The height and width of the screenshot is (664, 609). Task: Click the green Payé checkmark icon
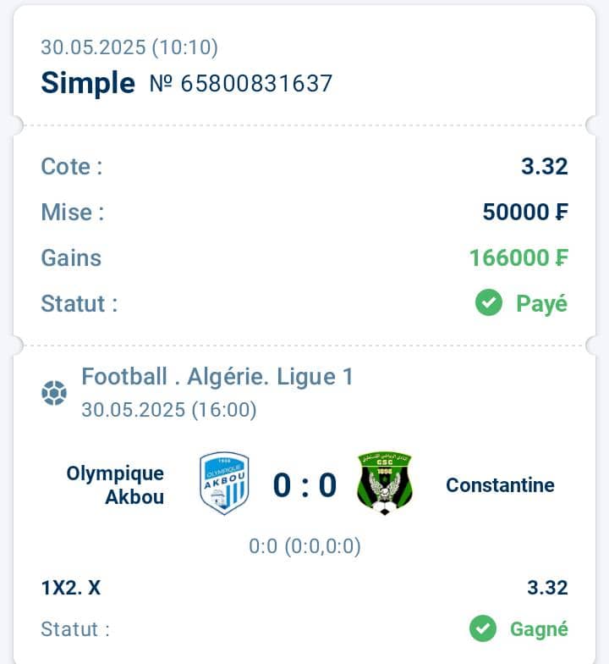489,303
